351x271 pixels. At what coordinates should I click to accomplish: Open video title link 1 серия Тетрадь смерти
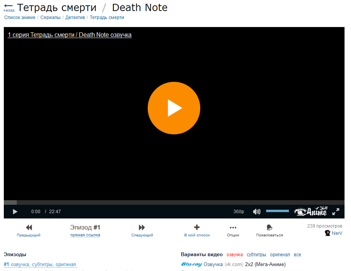click(70, 35)
